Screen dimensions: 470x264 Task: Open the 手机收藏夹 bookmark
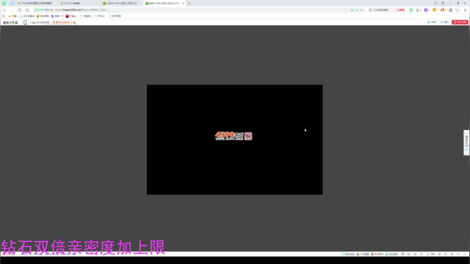tap(27, 16)
